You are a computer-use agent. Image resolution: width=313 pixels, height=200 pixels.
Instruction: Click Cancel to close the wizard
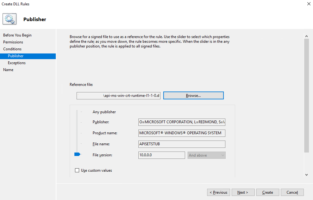pyautogui.click(x=292, y=192)
